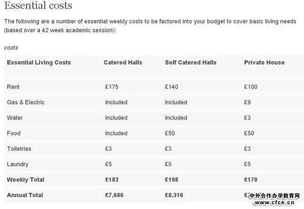Click the Rent row label

(x=13, y=87)
